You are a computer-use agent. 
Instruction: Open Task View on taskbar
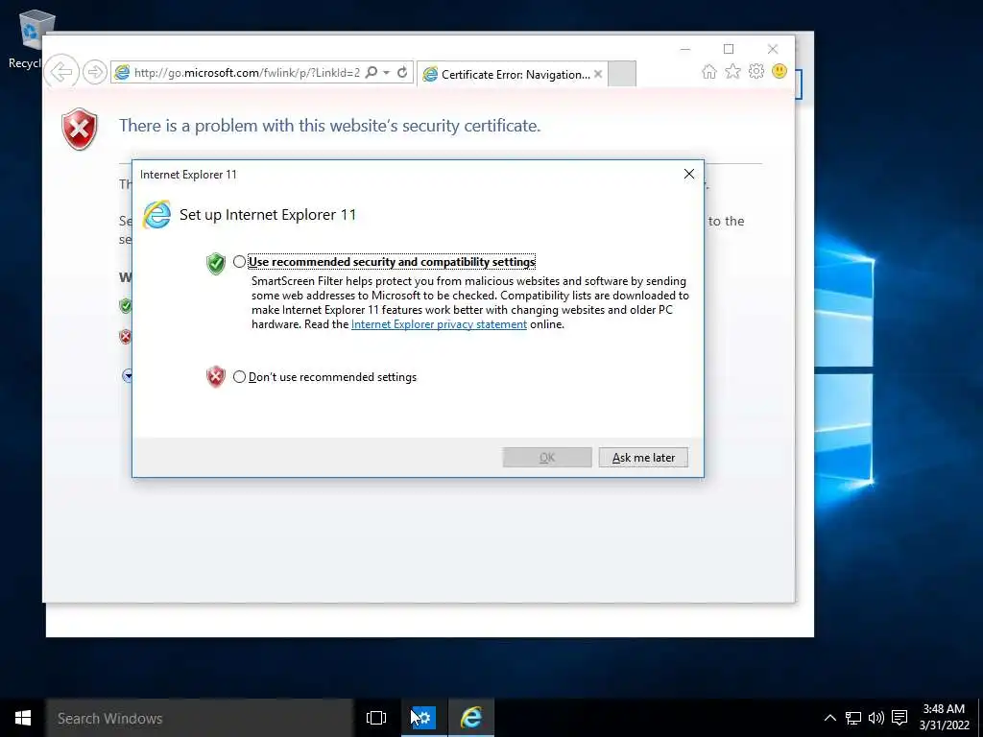point(376,718)
